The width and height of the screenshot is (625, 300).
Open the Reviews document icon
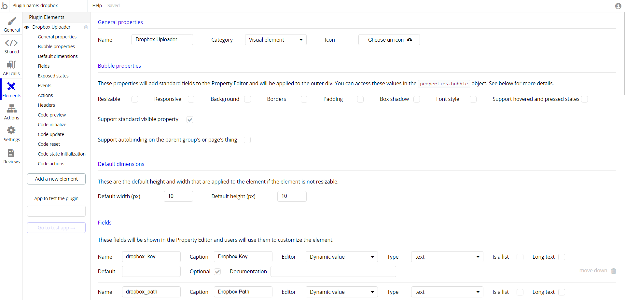11,153
